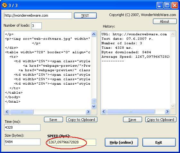Click History pane disabled scroll up arrow
The width and height of the screenshot is (180, 153).
pos(173,34)
